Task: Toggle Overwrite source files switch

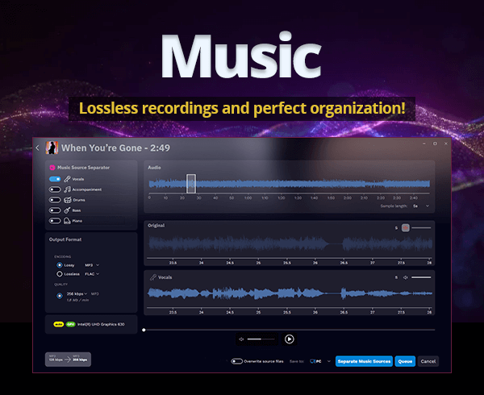Action: coord(237,361)
